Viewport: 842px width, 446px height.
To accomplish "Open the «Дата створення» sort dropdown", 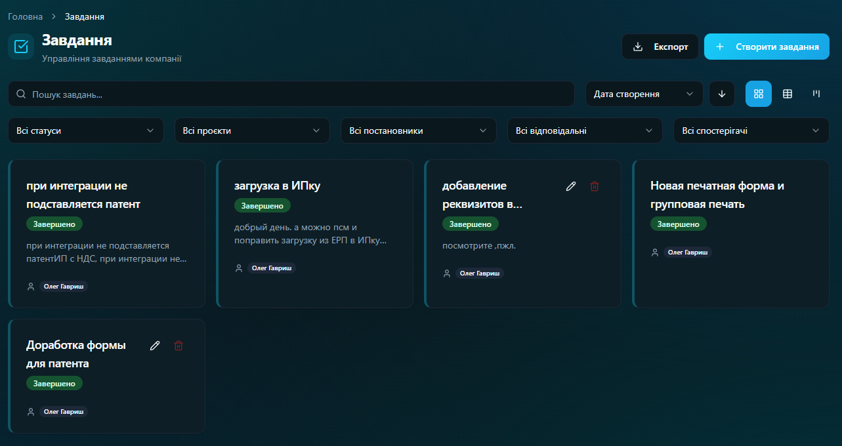I will coord(643,94).
